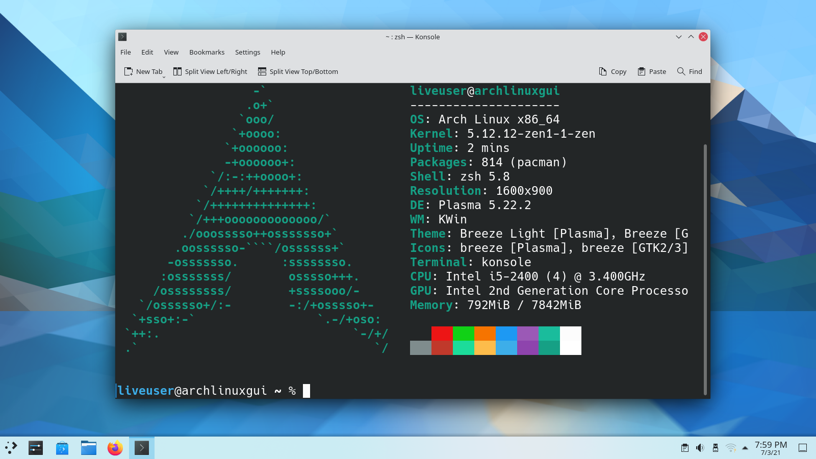Open Dolphin file manager from the taskbar
Screen dimensions: 816x459
point(89,448)
